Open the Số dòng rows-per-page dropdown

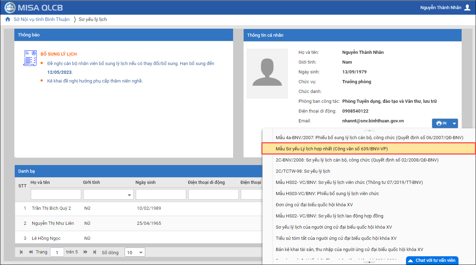coord(135,252)
